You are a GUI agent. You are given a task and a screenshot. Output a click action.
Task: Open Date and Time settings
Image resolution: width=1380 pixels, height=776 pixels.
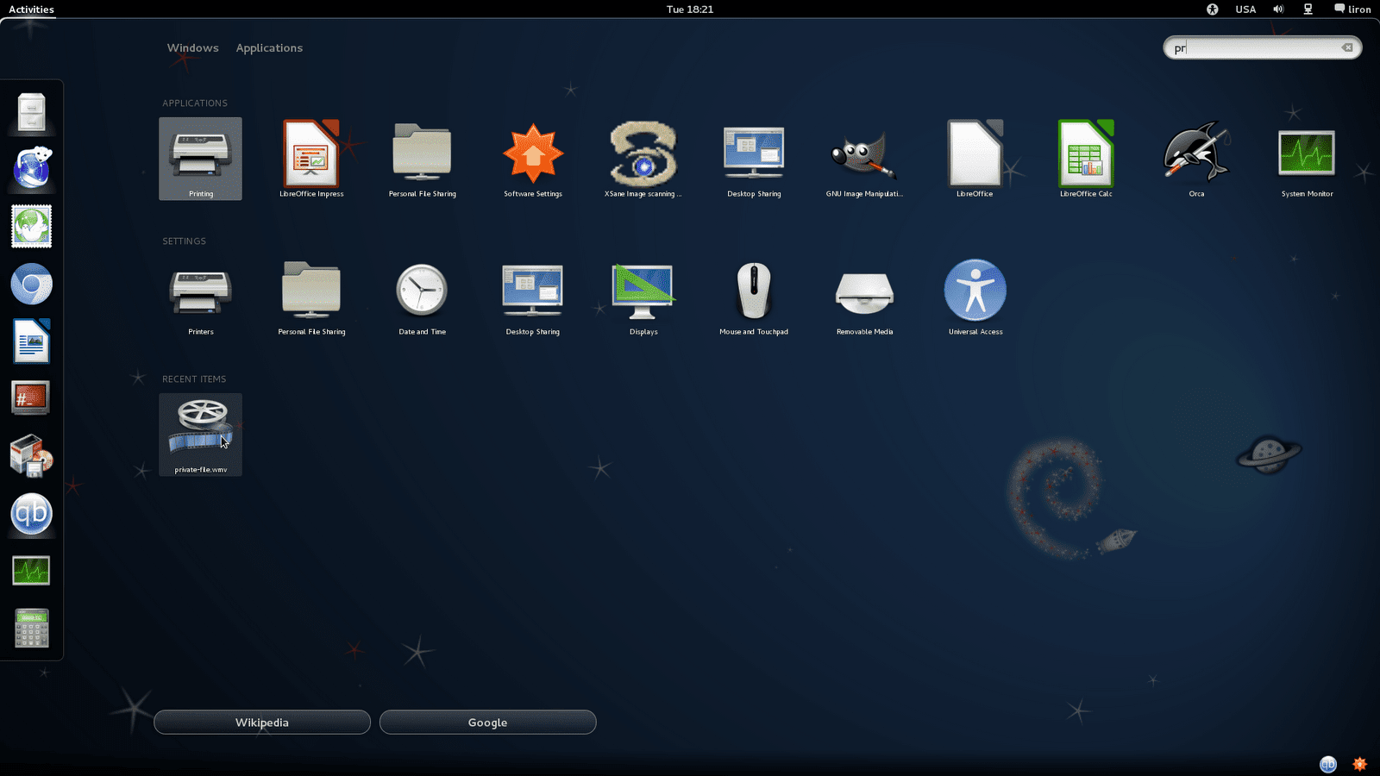pos(422,297)
